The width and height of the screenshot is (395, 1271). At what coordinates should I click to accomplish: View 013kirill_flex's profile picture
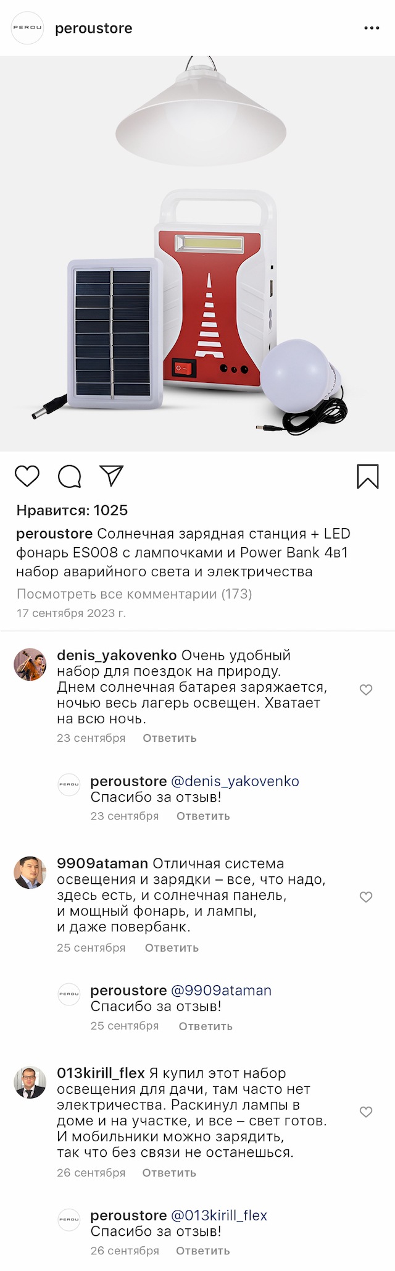coord(30,1082)
